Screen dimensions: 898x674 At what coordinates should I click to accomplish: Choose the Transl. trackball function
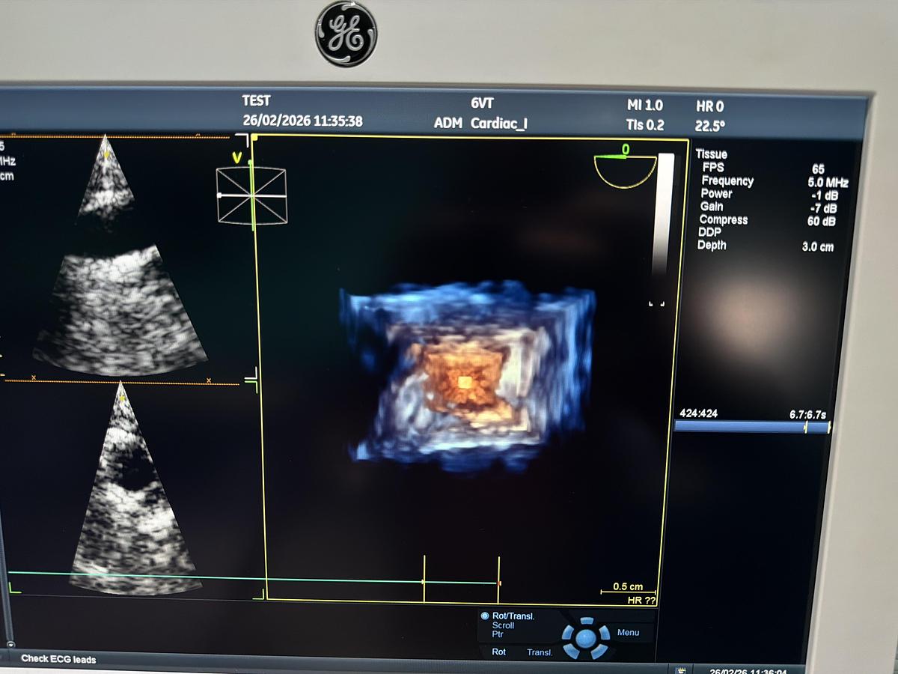click(539, 652)
